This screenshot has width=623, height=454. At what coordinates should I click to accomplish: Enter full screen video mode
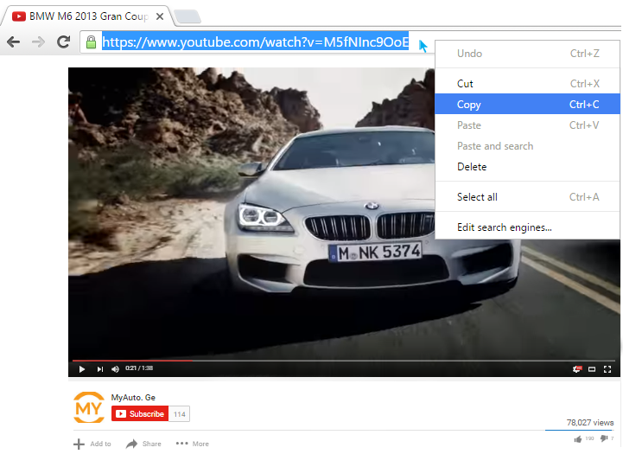tap(607, 369)
